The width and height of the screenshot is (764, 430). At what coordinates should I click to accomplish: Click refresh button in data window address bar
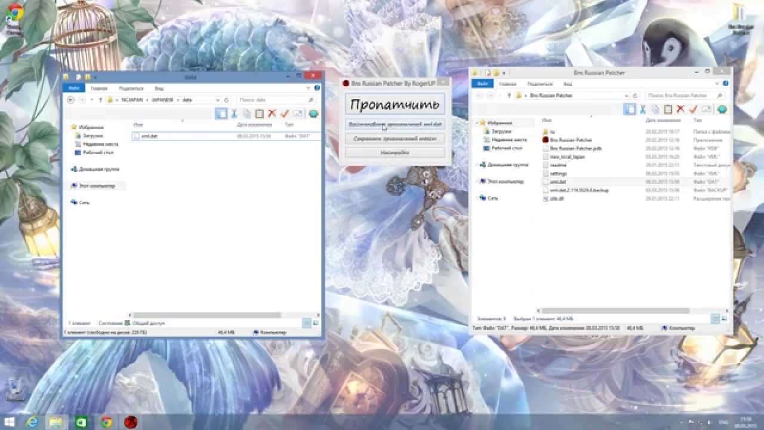click(227, 100)
